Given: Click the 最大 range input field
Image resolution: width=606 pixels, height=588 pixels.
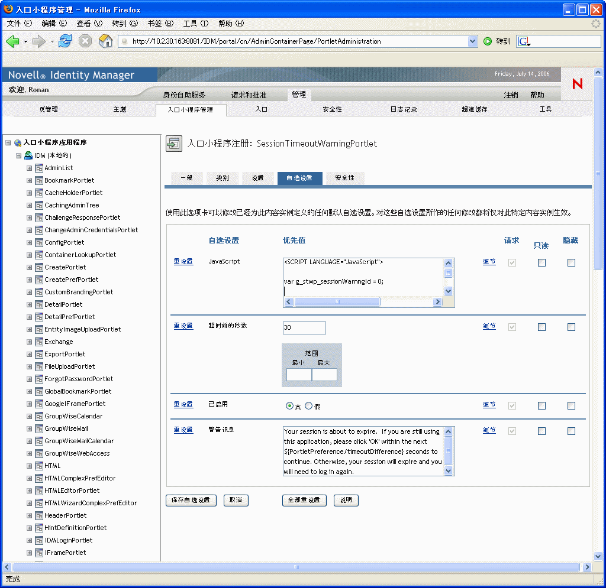Looking at the screenshot, I should coord(324,375).
